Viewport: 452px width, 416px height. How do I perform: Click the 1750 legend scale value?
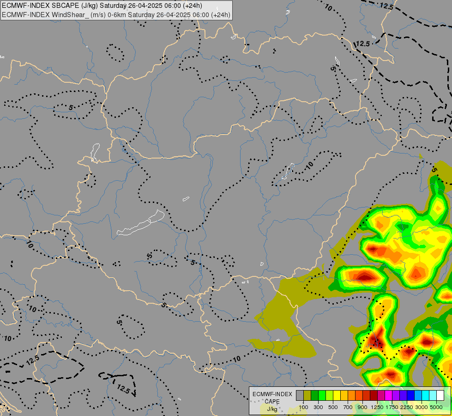pos(392,407)
